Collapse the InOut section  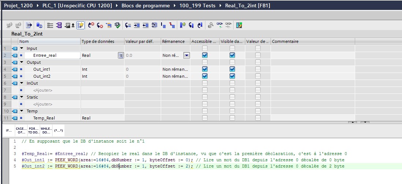pyautogui.click(x=22, y=83)
